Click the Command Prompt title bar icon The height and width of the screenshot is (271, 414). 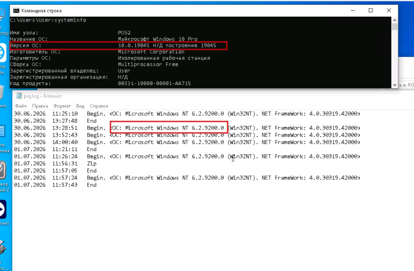tap(16, 11)
